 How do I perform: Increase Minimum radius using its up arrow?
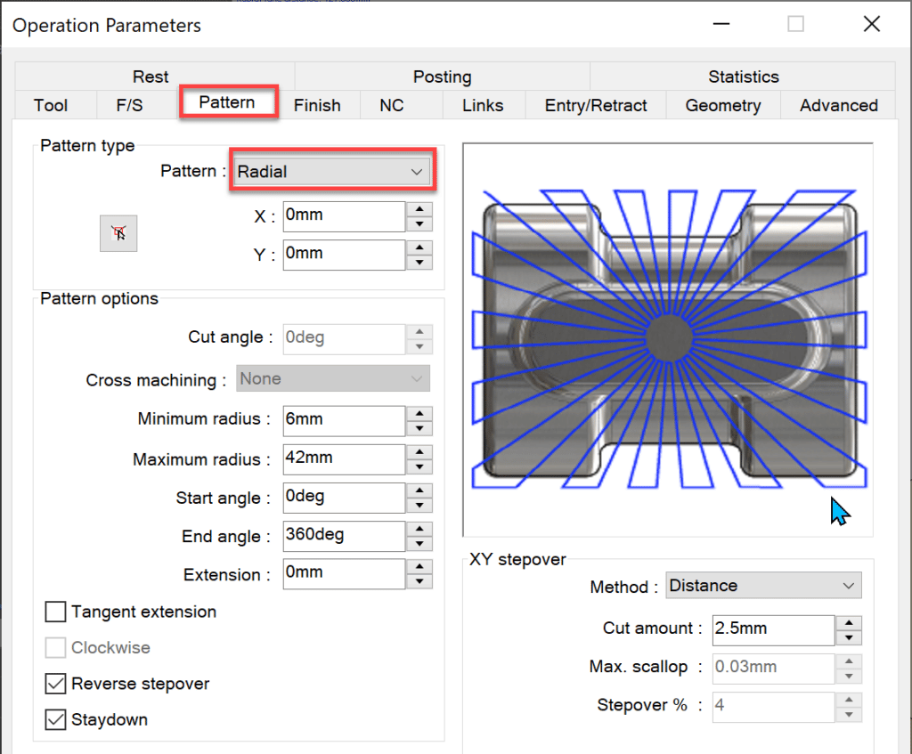(419, 415)
